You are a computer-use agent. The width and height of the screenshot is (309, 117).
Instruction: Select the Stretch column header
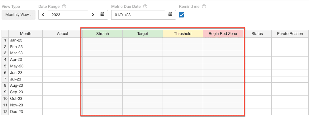coord(102,34)
